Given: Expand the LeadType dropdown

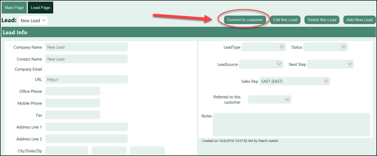Looking at the screenshot, I should [x=263, y=47].
